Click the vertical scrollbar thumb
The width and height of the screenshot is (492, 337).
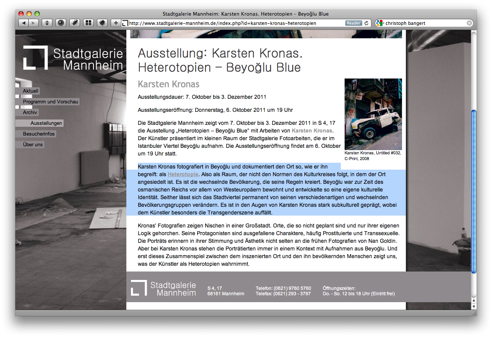(474, 191)
